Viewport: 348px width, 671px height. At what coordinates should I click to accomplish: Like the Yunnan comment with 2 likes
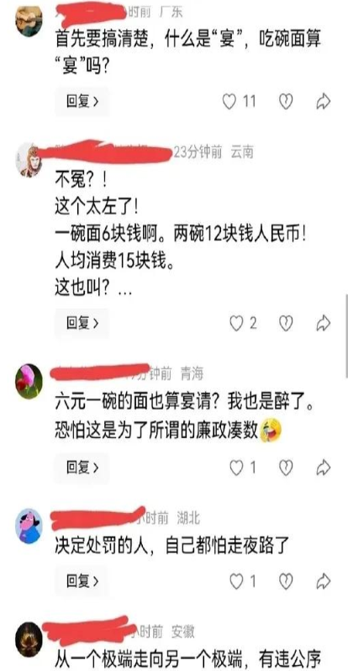tap(236, 324)
